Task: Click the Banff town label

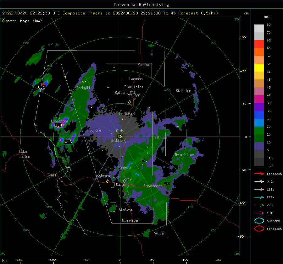Action: click(52, 175)
